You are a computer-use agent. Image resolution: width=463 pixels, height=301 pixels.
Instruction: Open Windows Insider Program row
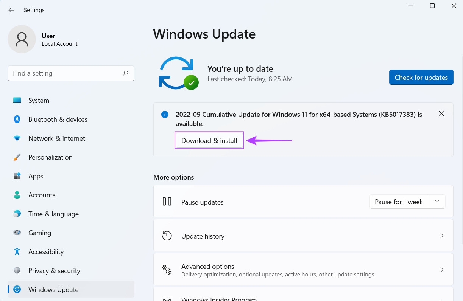tap(303, 294)
